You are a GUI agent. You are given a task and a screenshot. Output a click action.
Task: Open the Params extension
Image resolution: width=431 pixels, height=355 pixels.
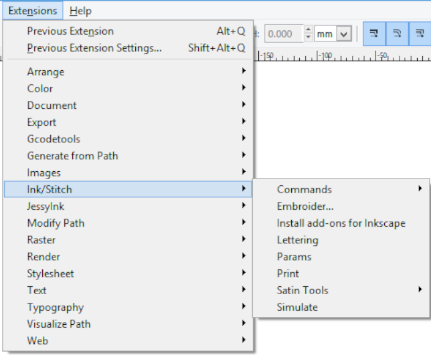pos(294,257)
